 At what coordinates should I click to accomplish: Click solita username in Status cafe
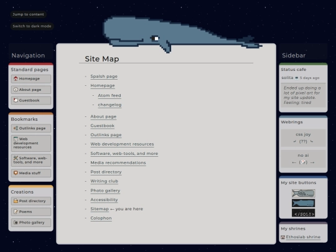click(x=287, y=78)
